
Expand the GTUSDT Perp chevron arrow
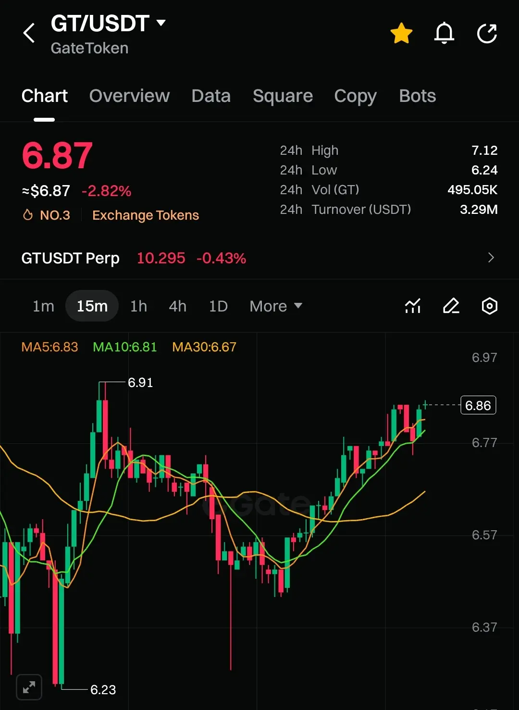pos(491,258)
